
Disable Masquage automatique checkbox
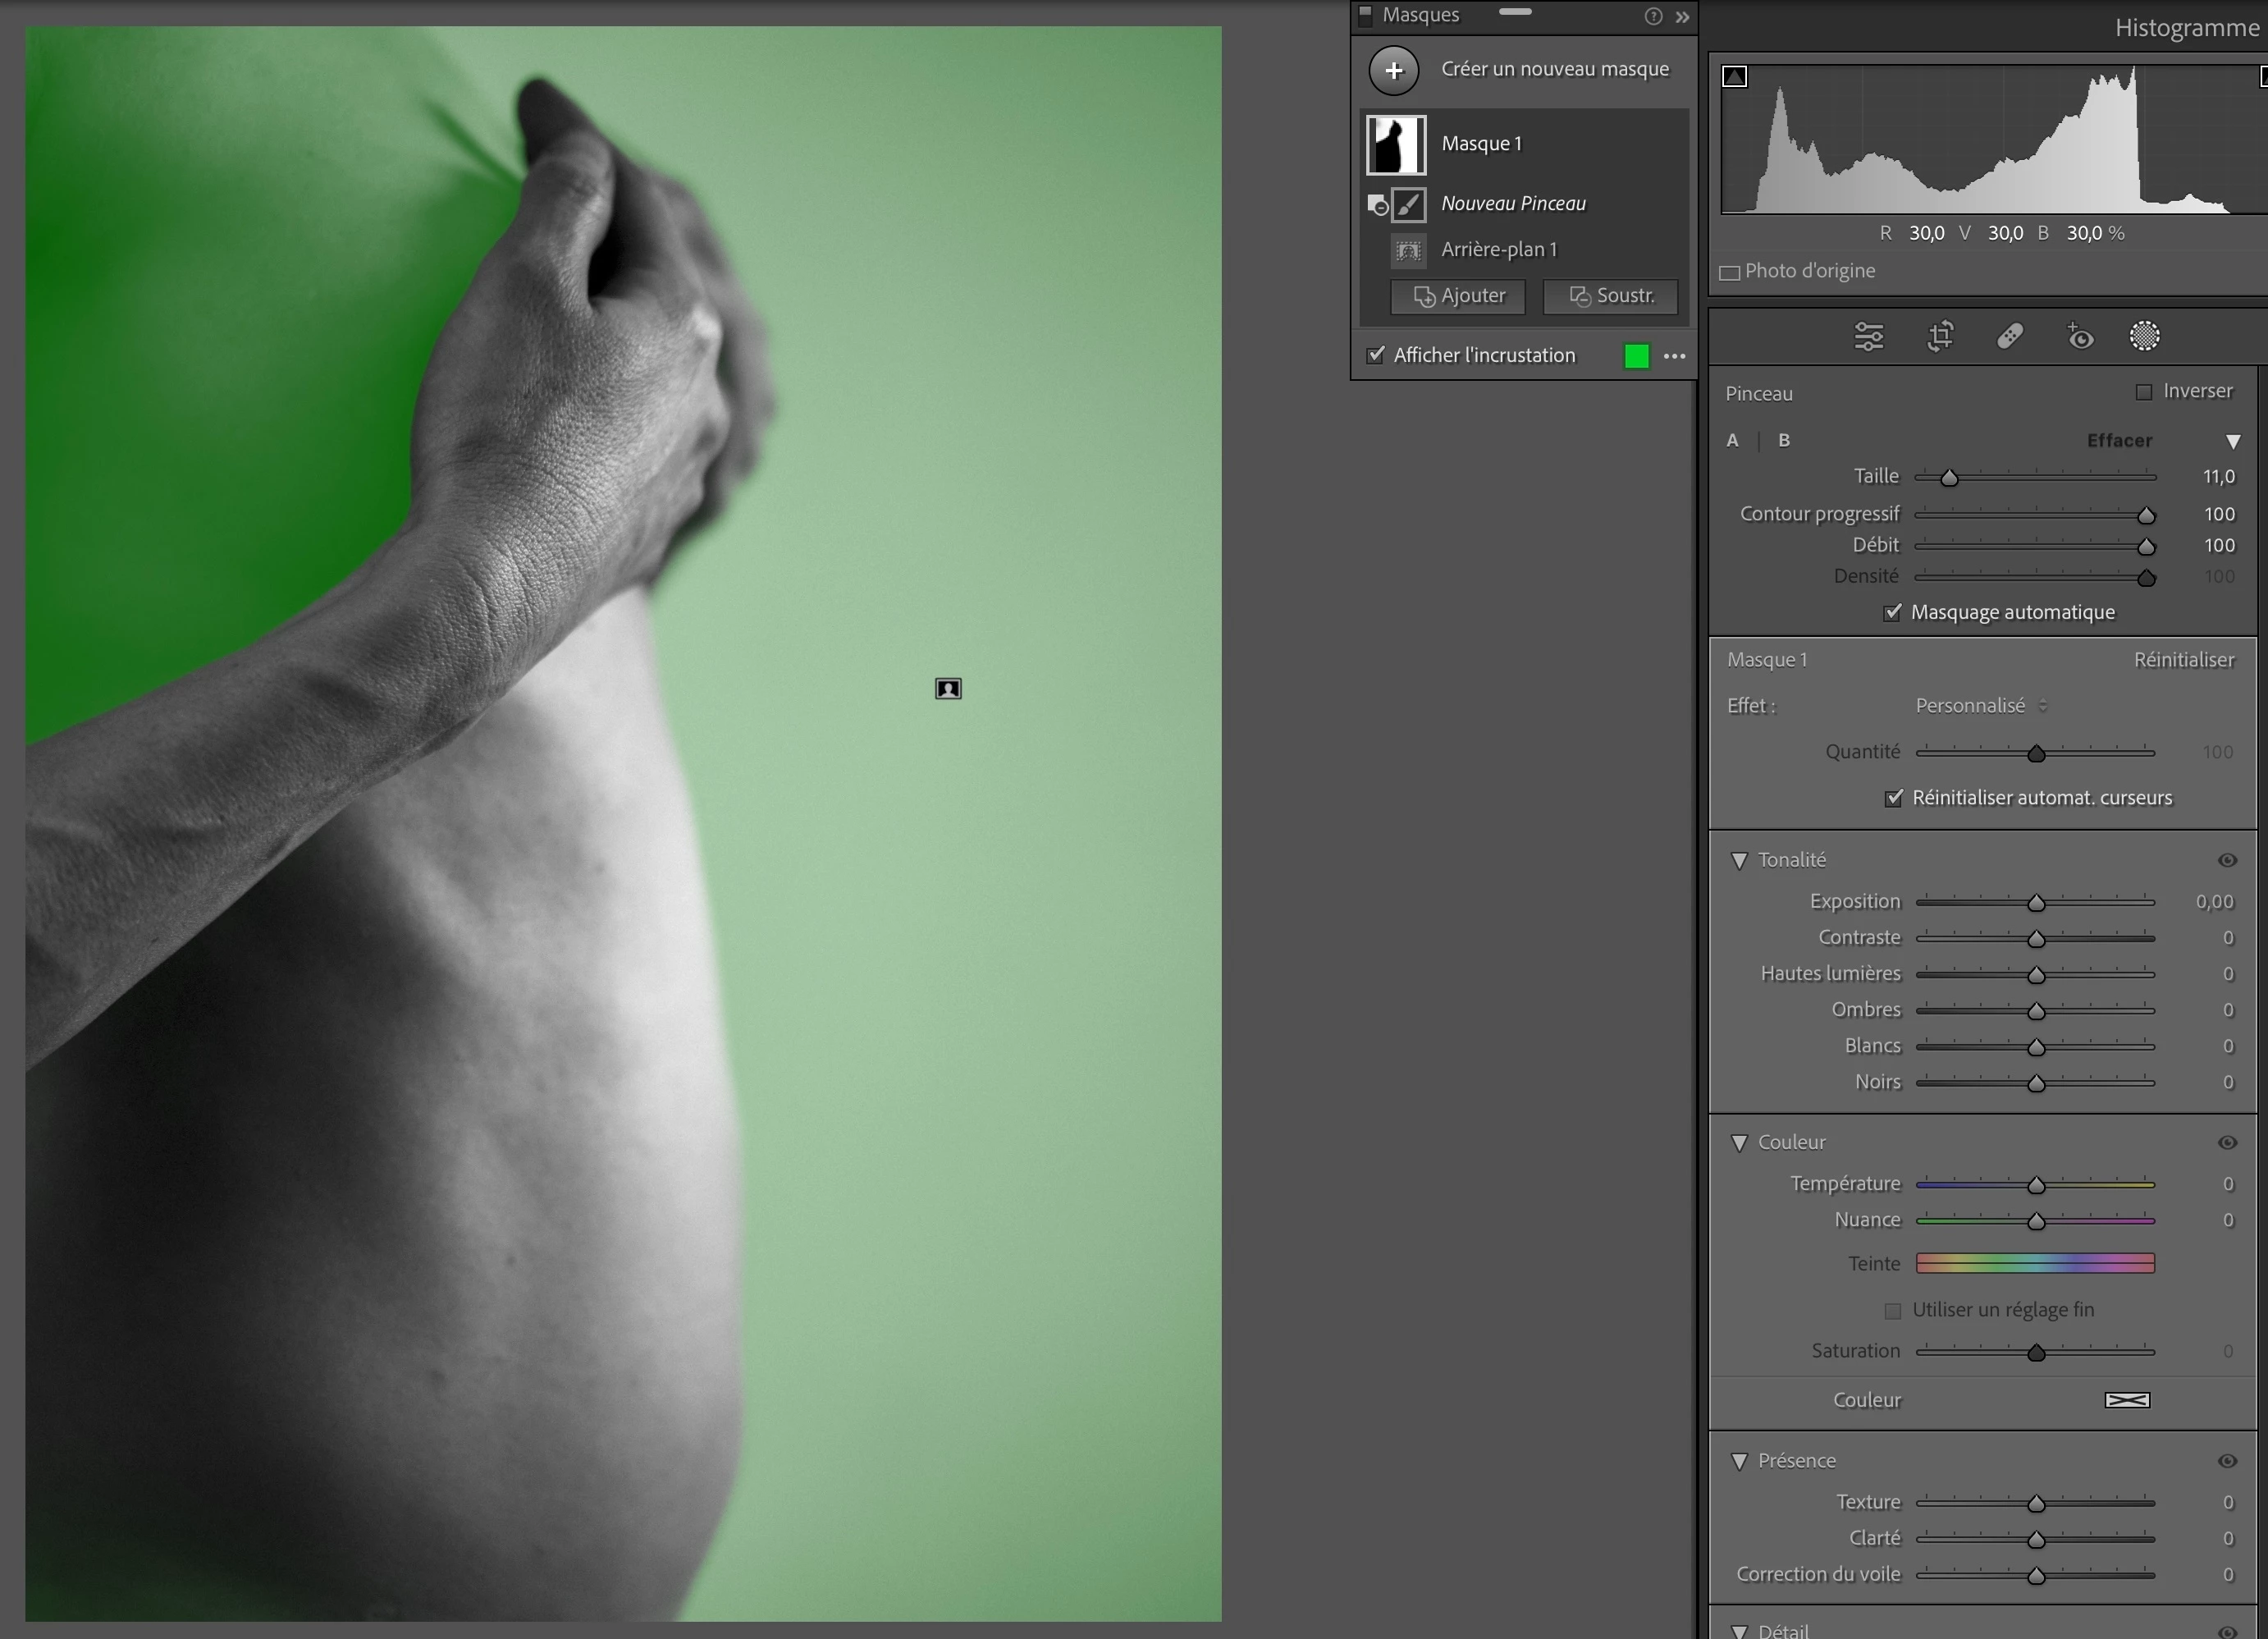pos(1892,612)
